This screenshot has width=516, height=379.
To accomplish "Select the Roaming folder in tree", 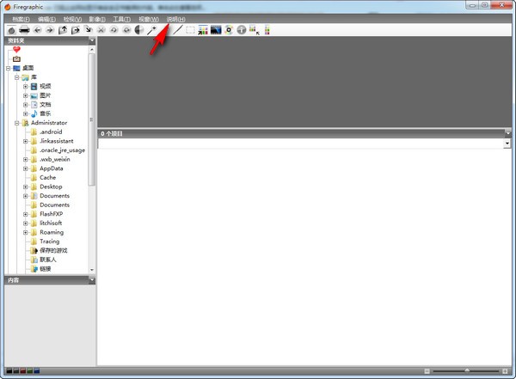I will tap(51, 232).
